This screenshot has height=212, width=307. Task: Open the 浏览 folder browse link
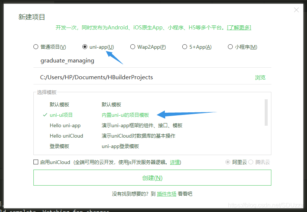260,77
